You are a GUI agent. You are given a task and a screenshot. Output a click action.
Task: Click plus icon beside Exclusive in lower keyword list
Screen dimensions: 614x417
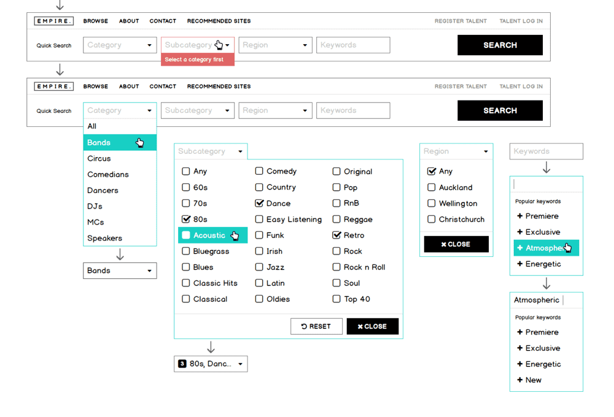[x=519, y=348]
